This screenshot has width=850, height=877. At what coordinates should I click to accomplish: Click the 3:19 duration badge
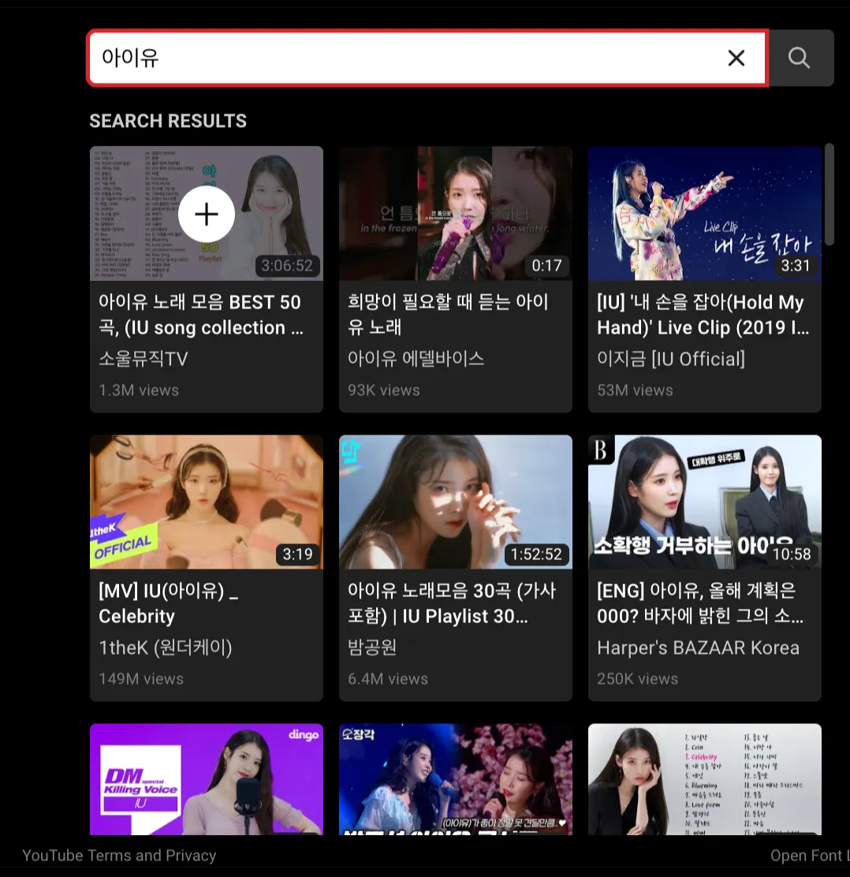click(297, 554)
